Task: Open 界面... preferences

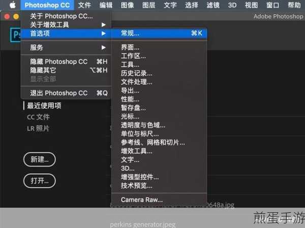Action: click(159, 47)
